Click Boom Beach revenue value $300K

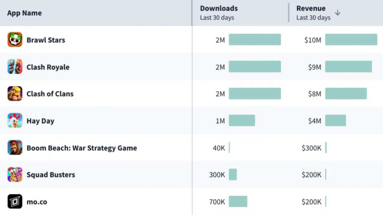coord(311,148)
